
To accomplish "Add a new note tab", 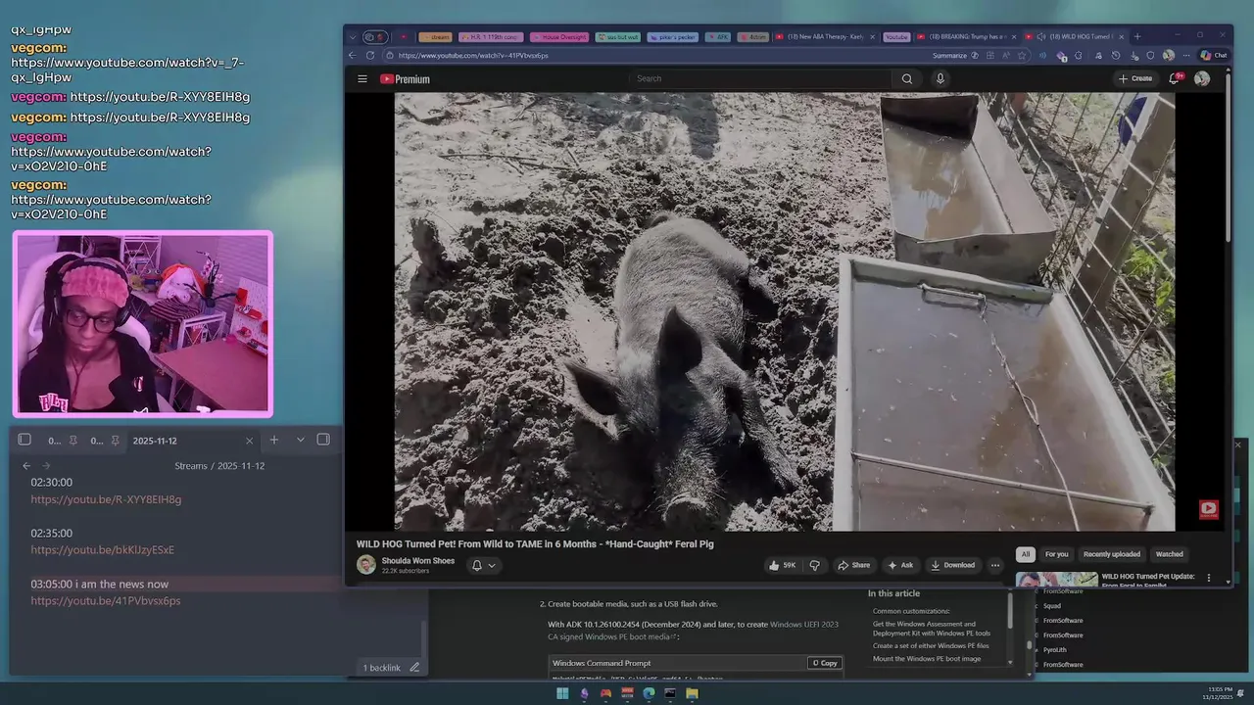I will tap(274, 440).
